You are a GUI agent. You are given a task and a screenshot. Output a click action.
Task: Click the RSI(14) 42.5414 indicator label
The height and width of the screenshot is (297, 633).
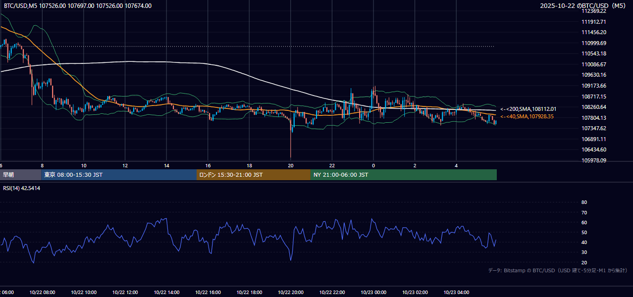[22, 188]
